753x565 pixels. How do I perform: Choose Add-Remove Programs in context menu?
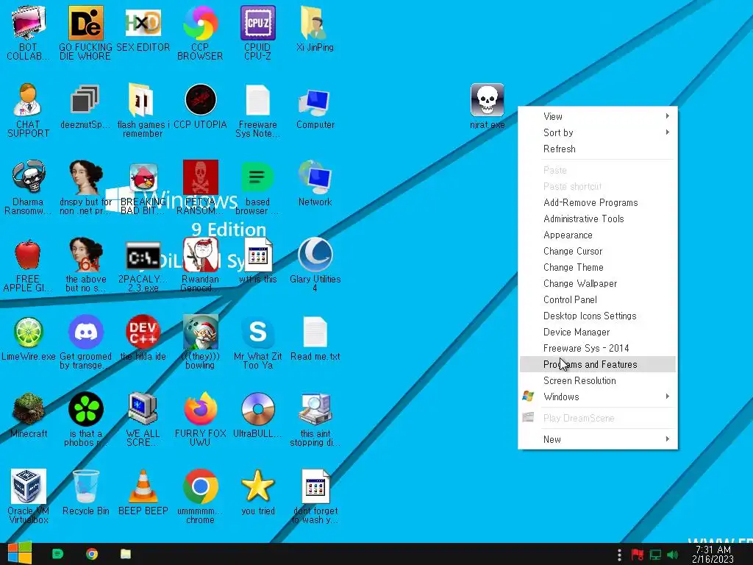(597, 203)
